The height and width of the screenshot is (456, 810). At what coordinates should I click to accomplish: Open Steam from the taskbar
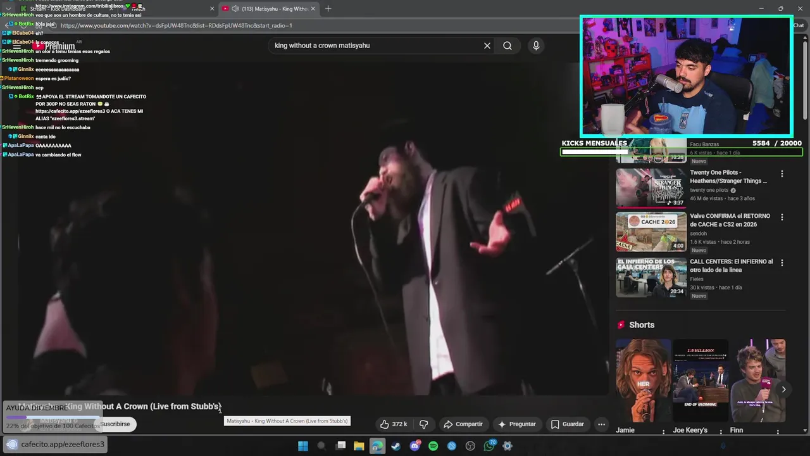(396, 446)
